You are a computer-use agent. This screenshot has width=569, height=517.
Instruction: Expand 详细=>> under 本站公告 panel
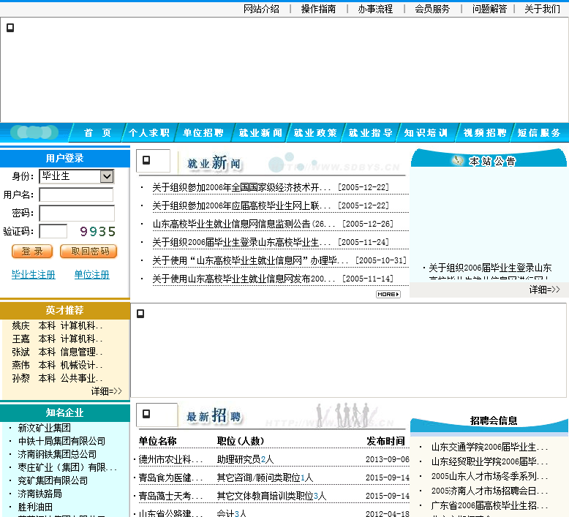pos(545,290)
